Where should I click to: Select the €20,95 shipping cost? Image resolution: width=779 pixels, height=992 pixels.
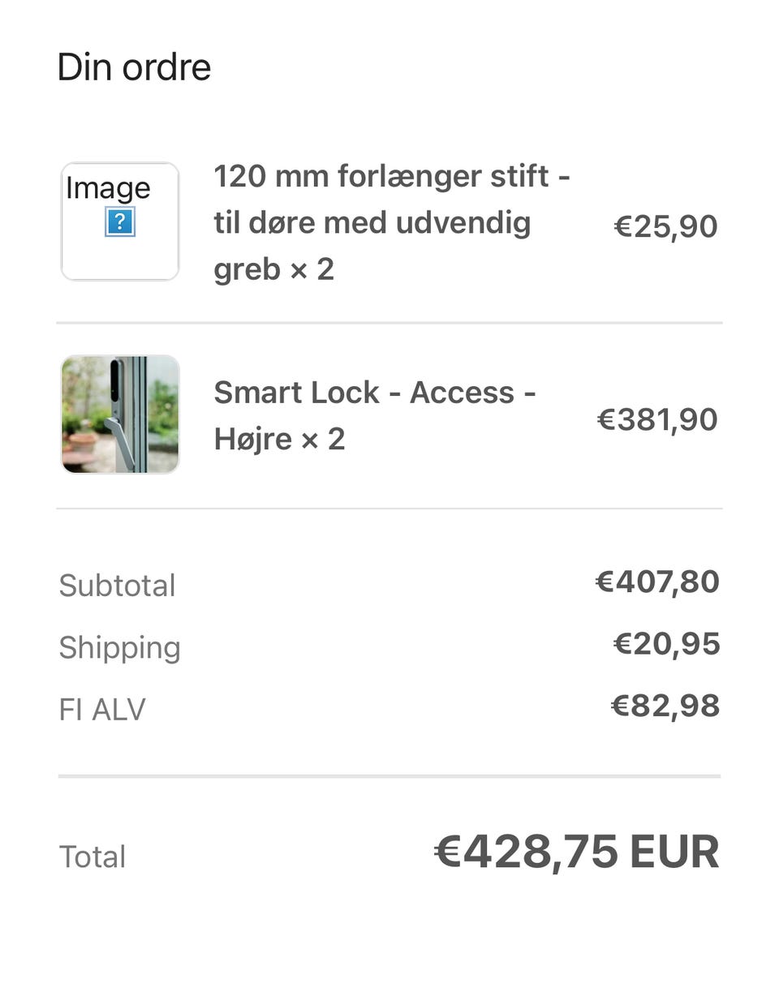666,643
